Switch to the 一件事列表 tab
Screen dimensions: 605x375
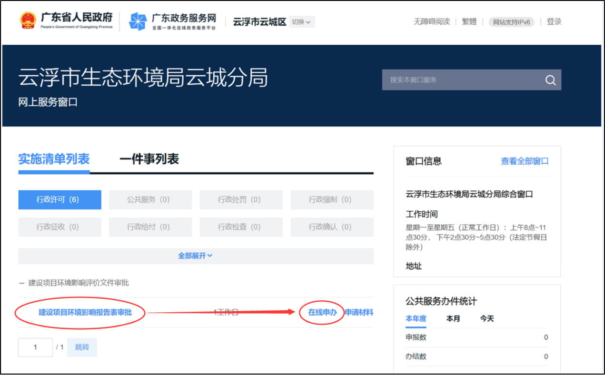(149, 159)
